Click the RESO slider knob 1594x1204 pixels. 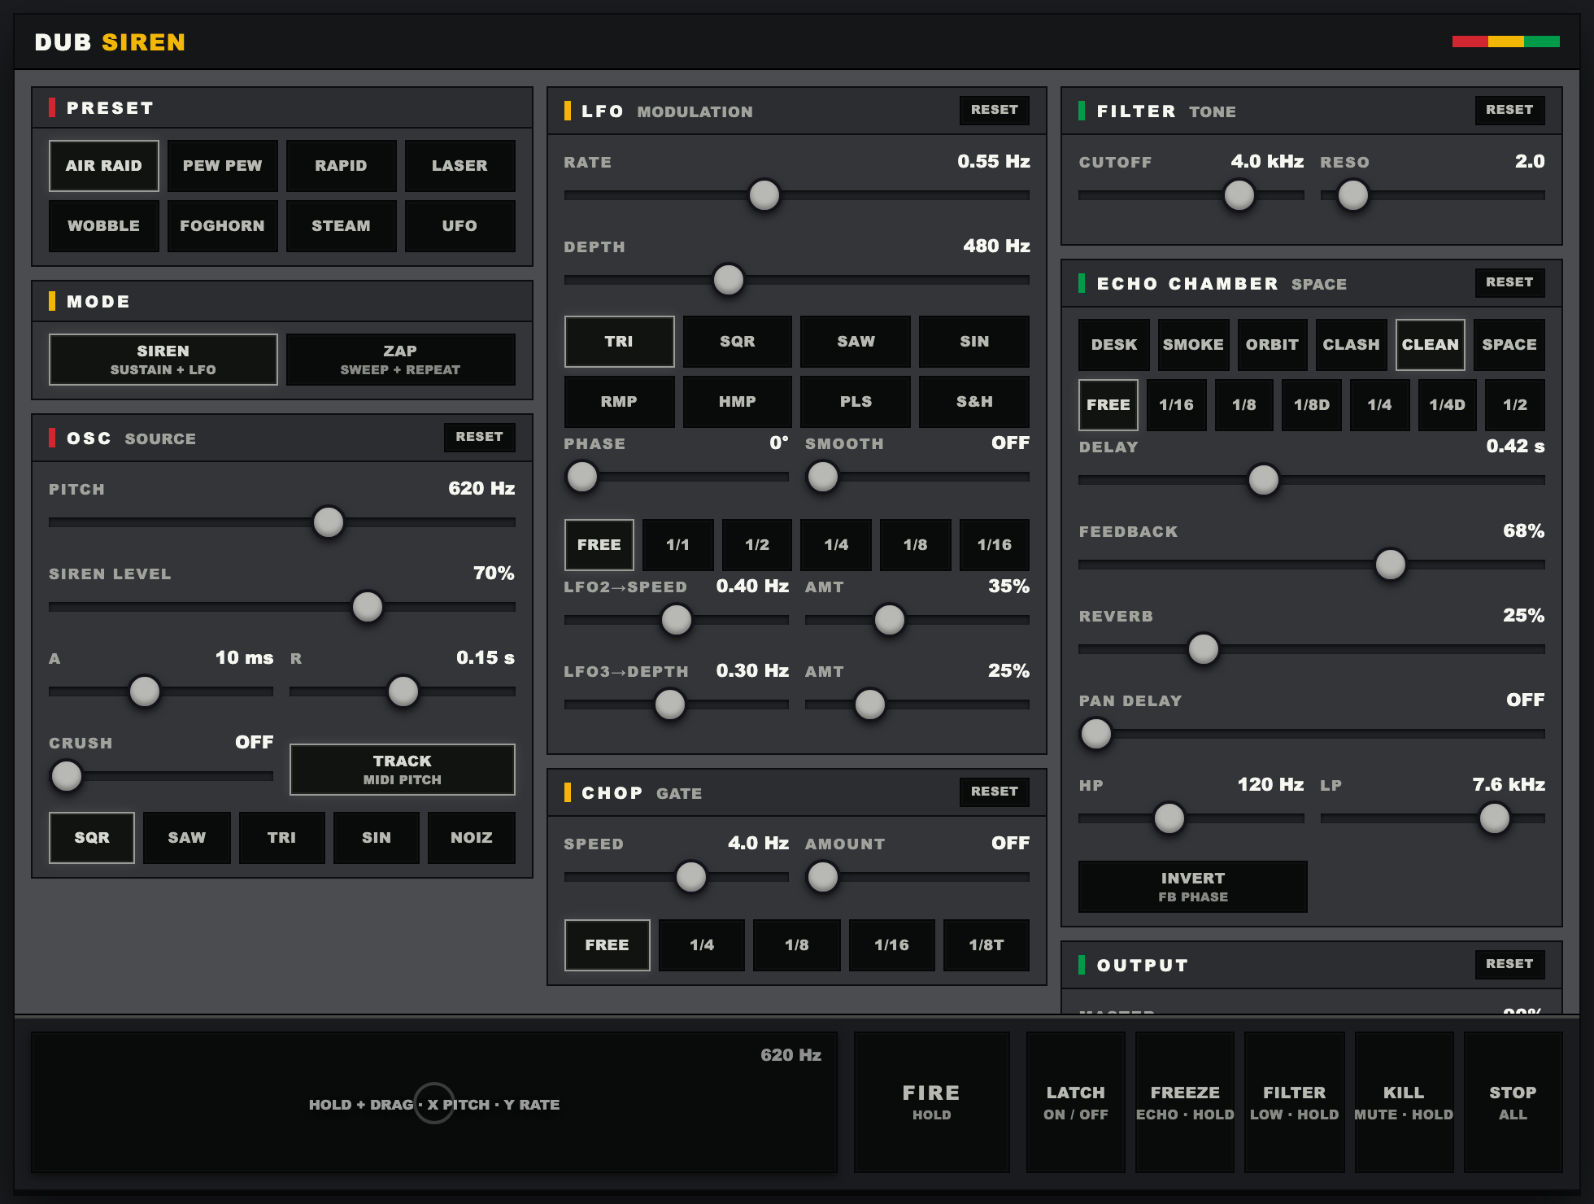pyautogui.click(x=1353, y=195)
